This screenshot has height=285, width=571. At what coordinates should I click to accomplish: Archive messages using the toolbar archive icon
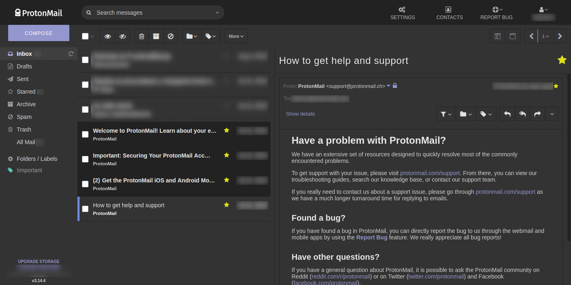coord(156,36)
